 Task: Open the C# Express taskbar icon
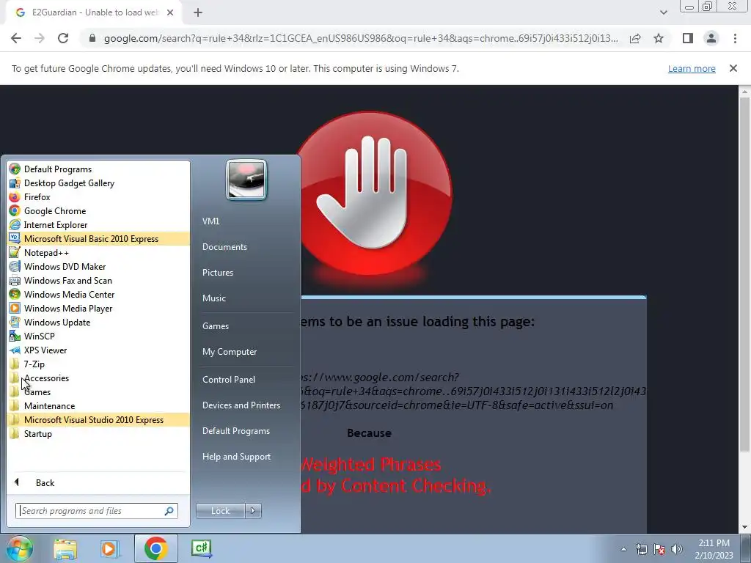[x=201, y=548]
